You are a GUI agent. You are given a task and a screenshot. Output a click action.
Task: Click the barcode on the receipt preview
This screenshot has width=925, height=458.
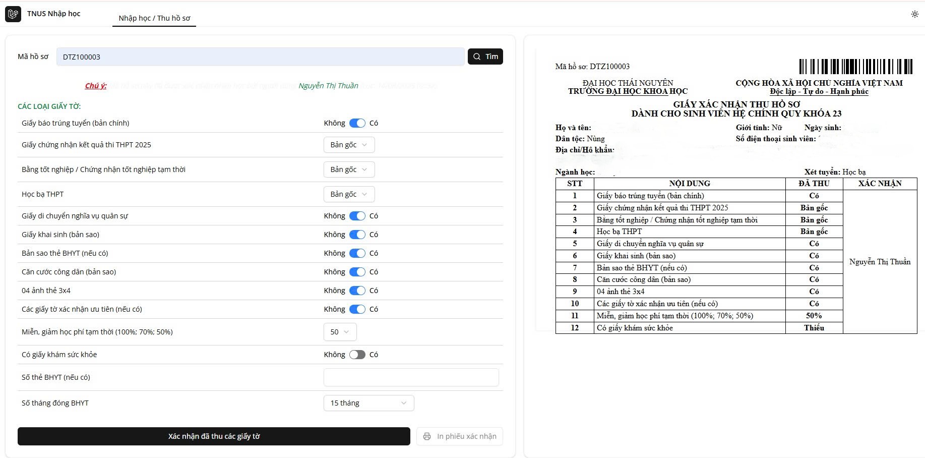(855, 67)
